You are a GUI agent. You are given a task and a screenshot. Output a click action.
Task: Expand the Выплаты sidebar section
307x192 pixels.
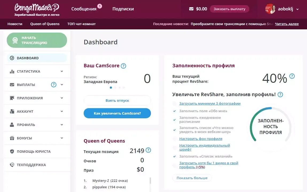[62, 85]
